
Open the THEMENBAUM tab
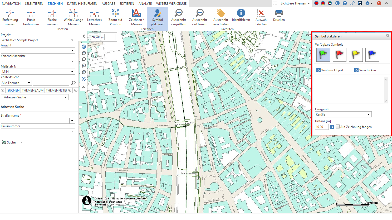(x=33, y=90)
